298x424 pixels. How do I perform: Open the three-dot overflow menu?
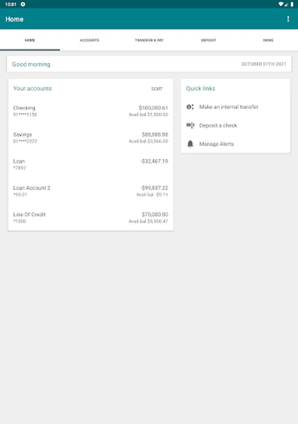click(288, 19)
